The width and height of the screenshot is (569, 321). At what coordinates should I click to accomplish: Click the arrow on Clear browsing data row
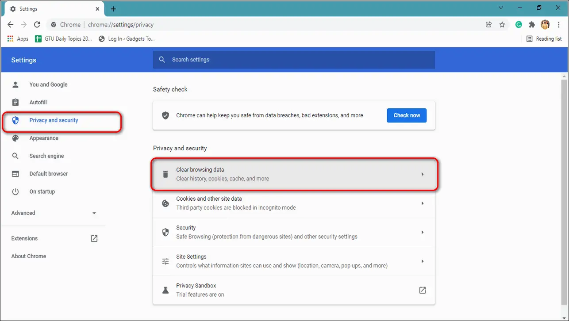coord(423,174)
